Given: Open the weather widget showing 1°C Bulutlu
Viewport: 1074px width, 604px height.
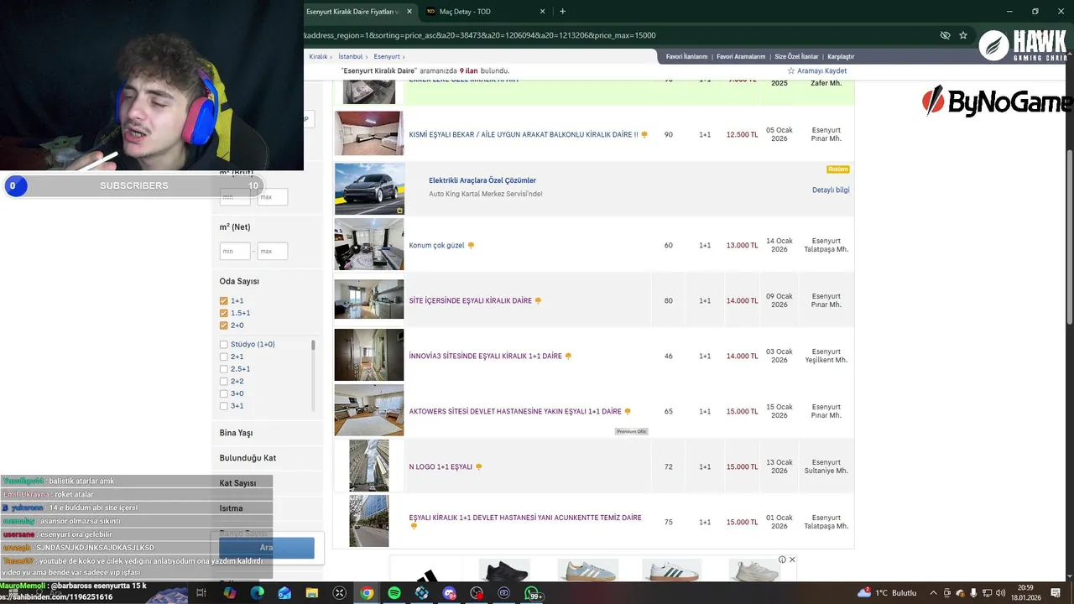Looking at the screenshot, I should click(x=887, y=593).
